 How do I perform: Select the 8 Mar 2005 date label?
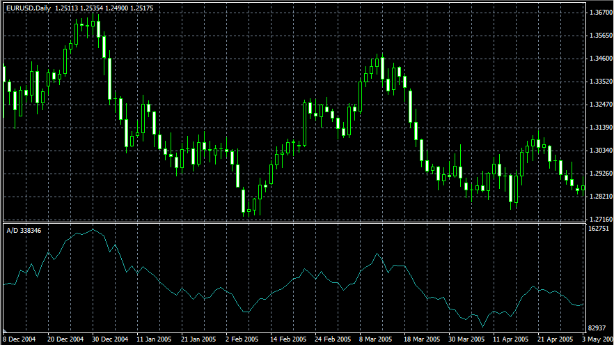pos(375,339)
